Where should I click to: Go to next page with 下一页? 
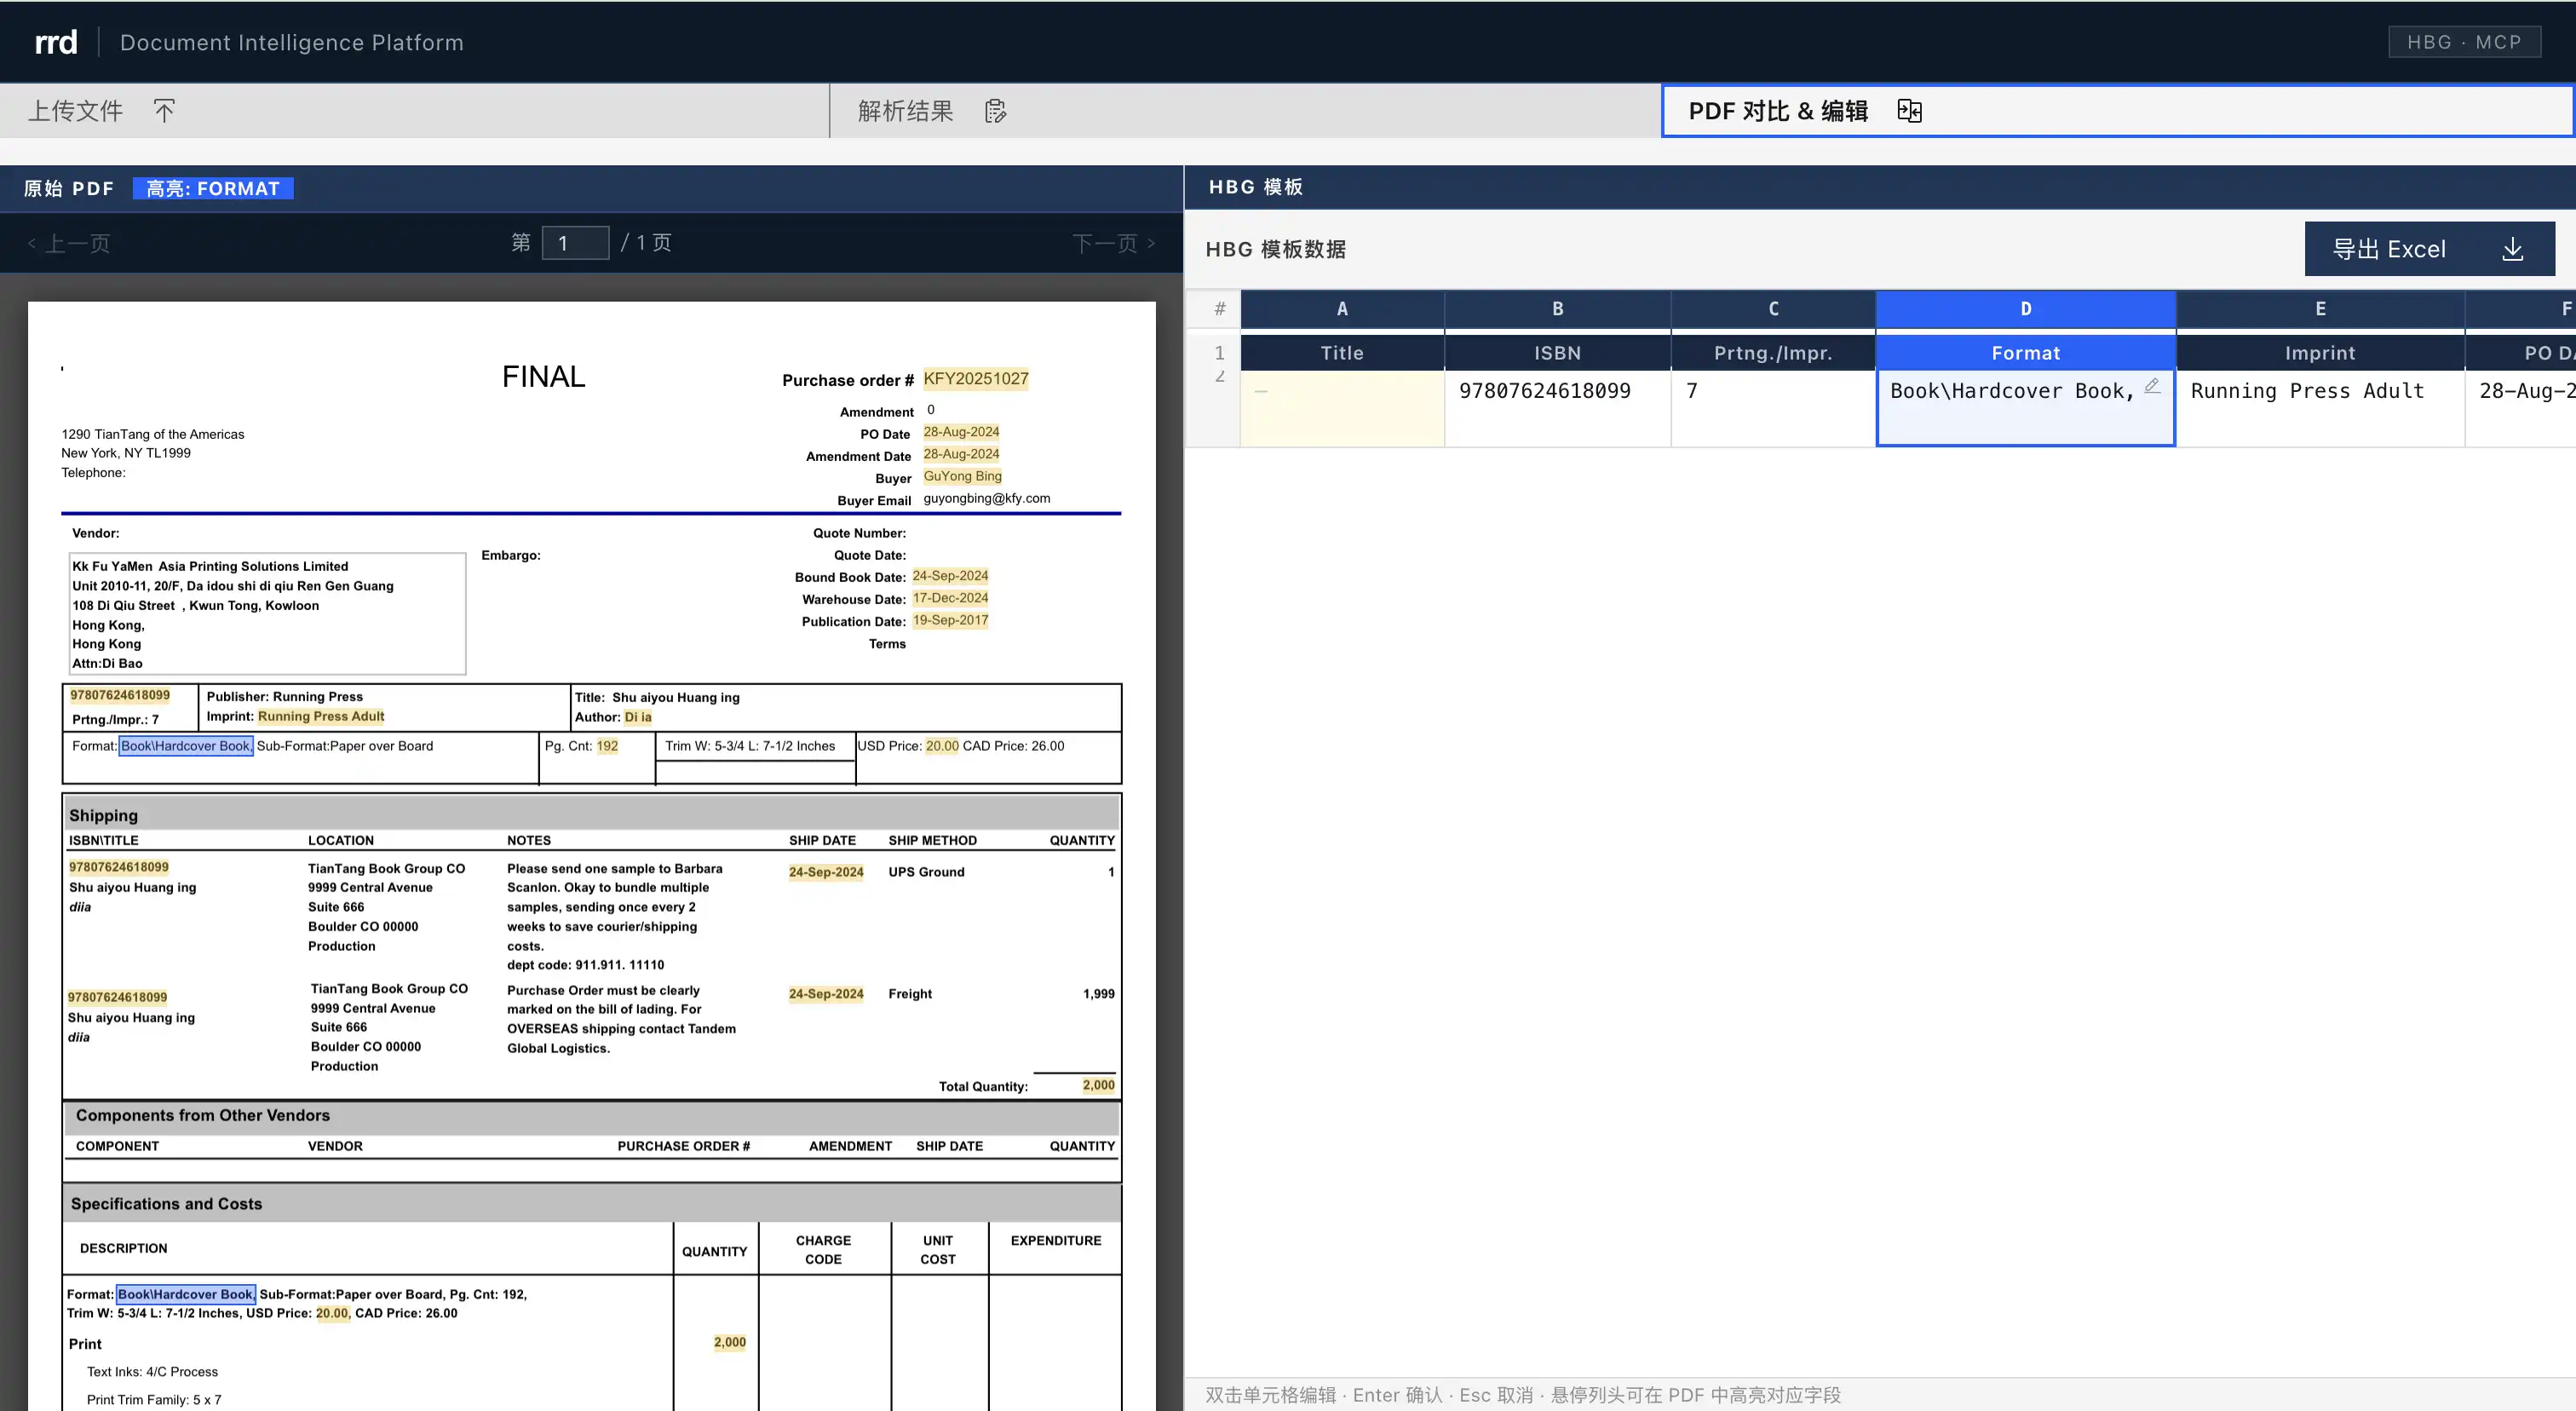(1113, 243)
